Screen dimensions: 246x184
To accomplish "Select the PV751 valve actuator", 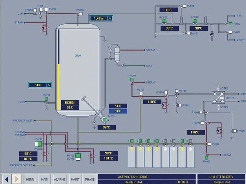I will 41,9.
